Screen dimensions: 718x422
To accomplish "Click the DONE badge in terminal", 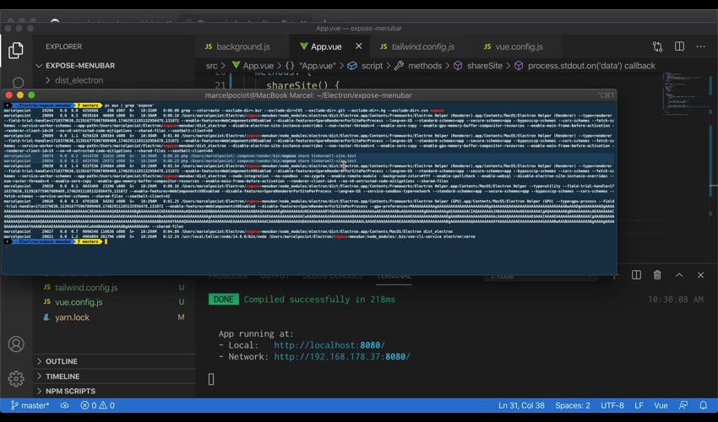I will click(x=224, y=300).
